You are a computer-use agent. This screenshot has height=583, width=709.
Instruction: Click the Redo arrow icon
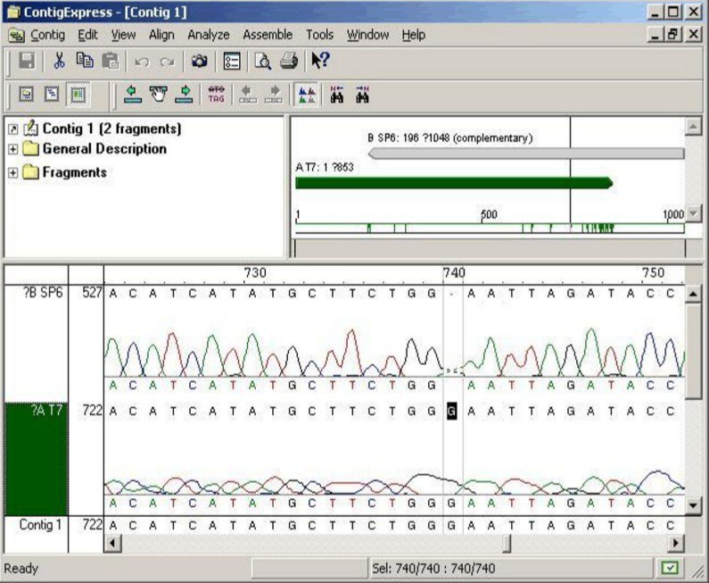pos(168,61)
